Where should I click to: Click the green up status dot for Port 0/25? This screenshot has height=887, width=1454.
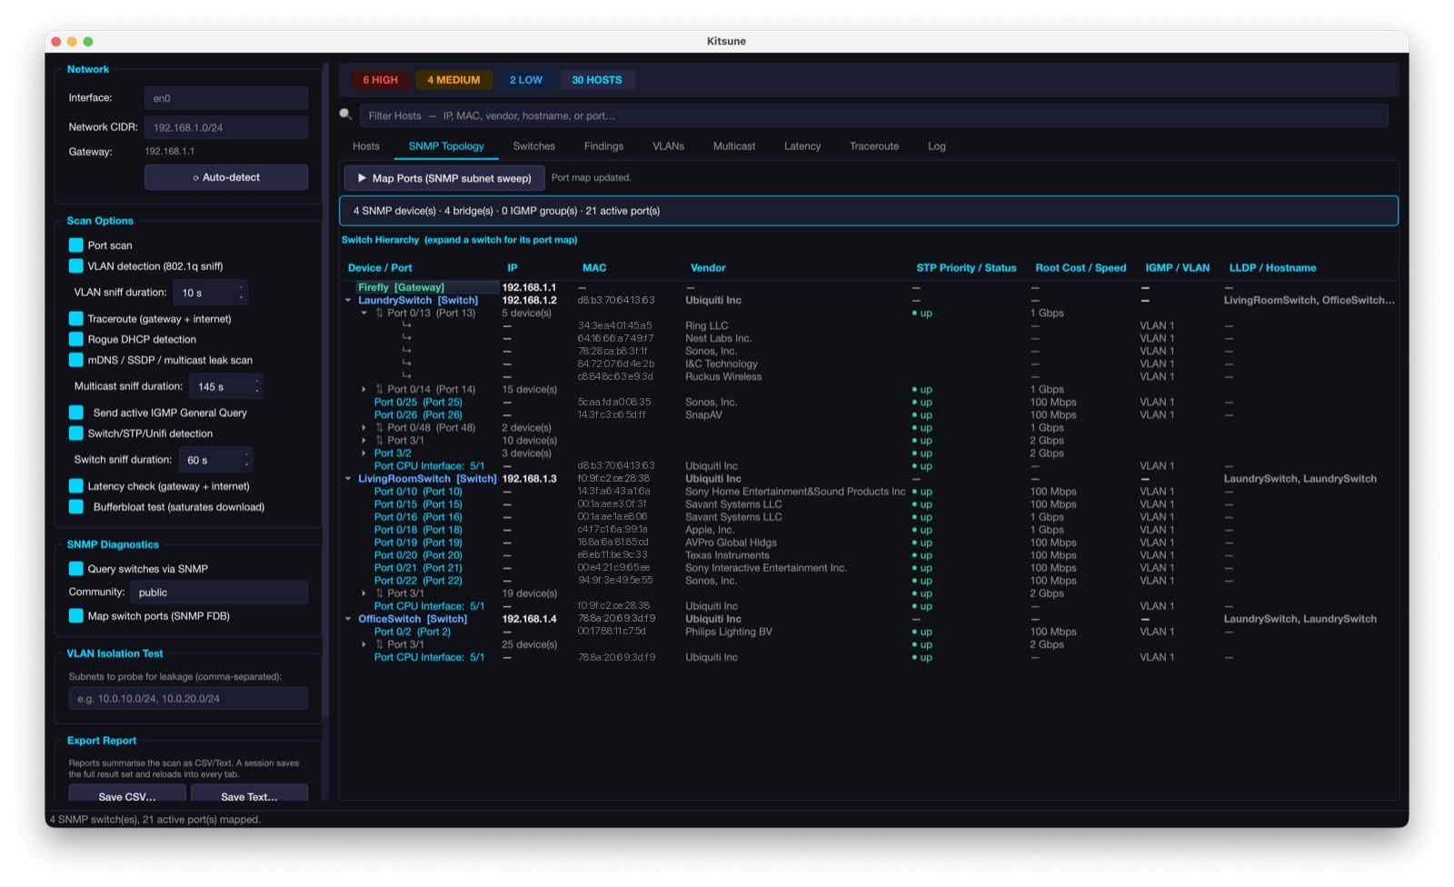point(914,403)
